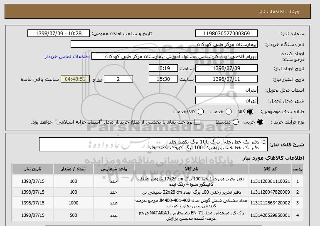Select the متوسط purchase type radio
The width and height of the screenshot is (320, 226).
pyautogui.click(x=236, y=122)
